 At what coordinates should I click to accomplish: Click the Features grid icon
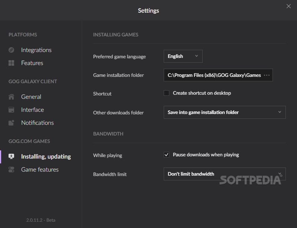pos(12,63)
